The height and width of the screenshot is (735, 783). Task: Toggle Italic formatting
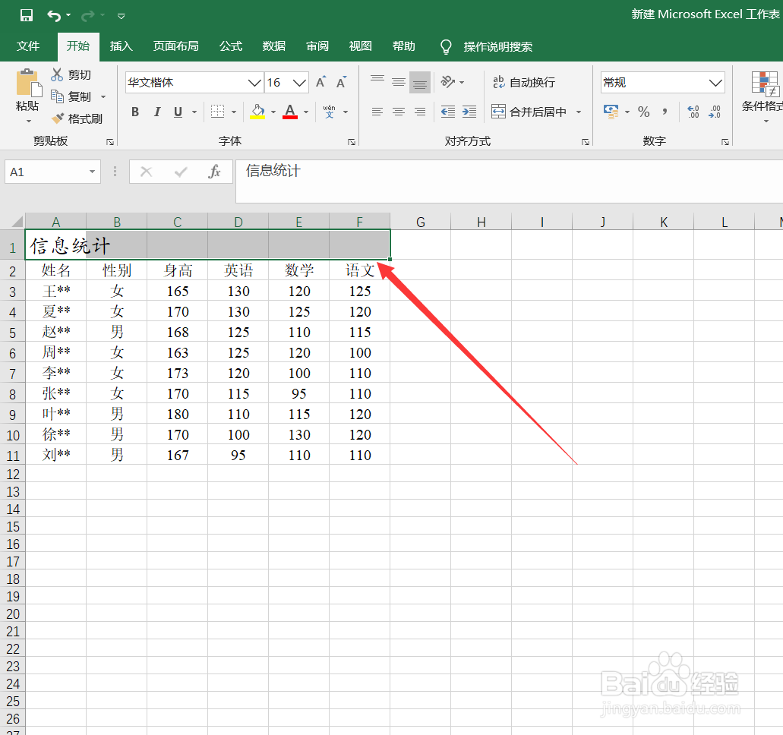[x=156, y=112]
